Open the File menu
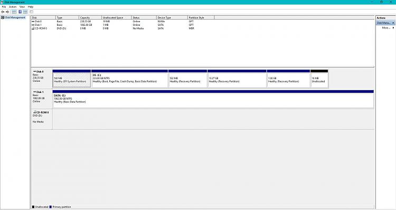This screenshot has height=210, width=396. (x=4, y=7)
